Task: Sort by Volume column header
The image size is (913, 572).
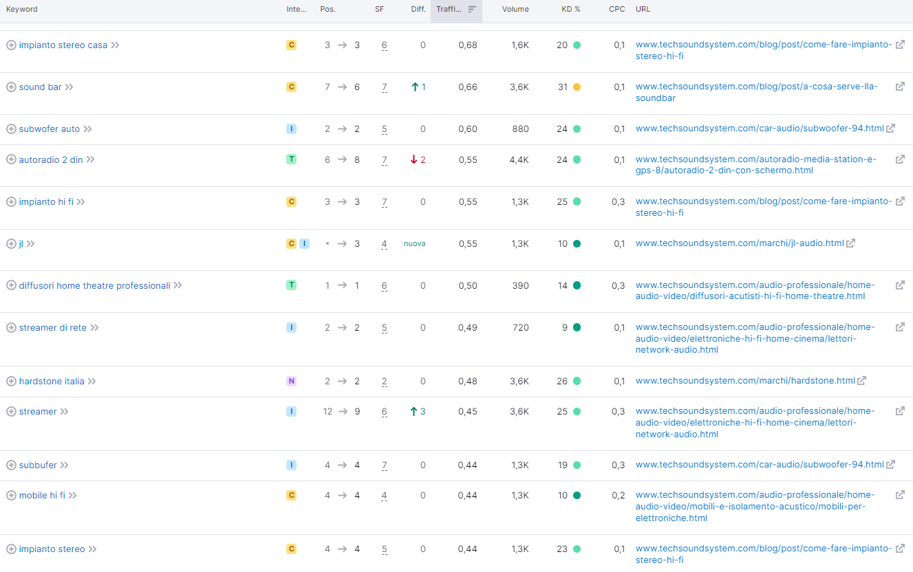Action: [x=515, y=9]
